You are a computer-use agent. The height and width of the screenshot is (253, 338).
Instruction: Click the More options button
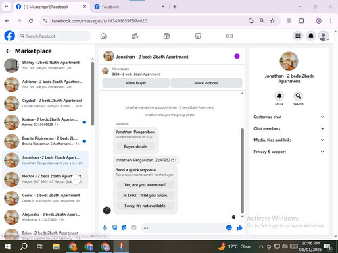(206, 83)
